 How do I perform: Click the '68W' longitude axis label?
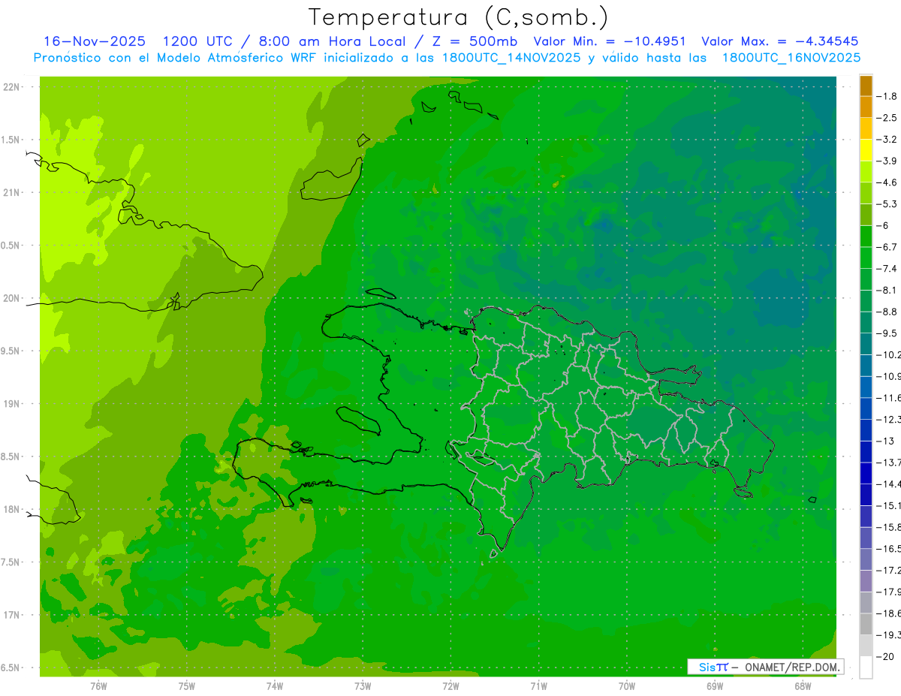click(803, 686)
